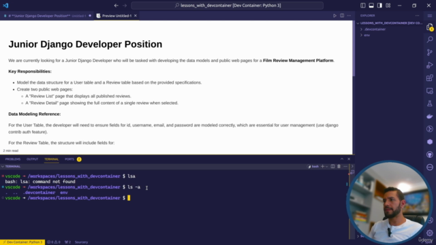Screen dimensions: 436x245
Task: Click the '2 min read' label
Action: [11, 150]
